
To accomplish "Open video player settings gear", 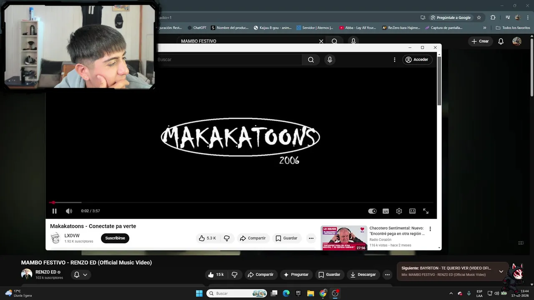I will (x=399, y=211).
